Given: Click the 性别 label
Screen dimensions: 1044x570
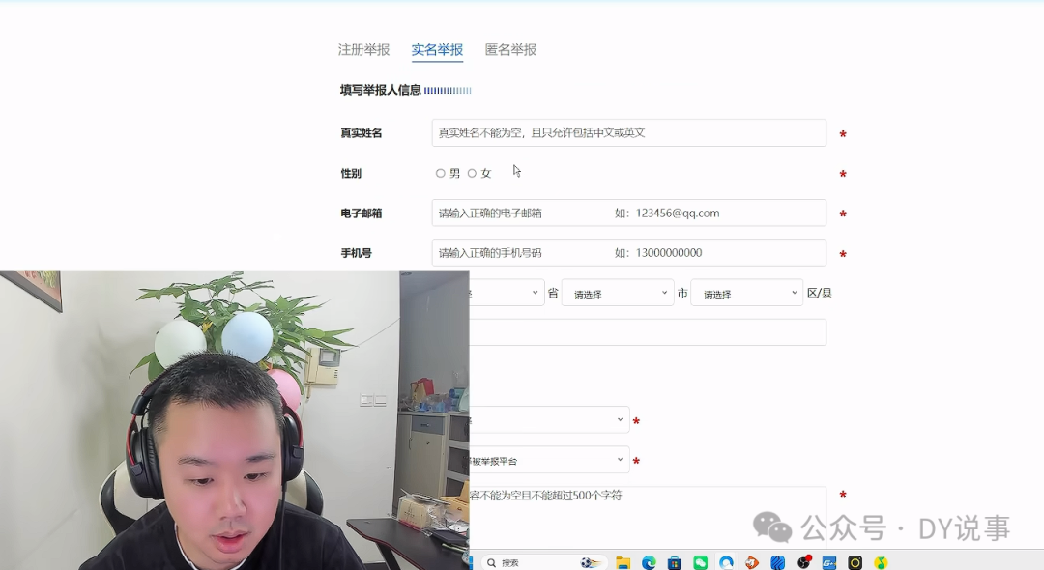Looking at the screenshot, I should click(351, 173).
